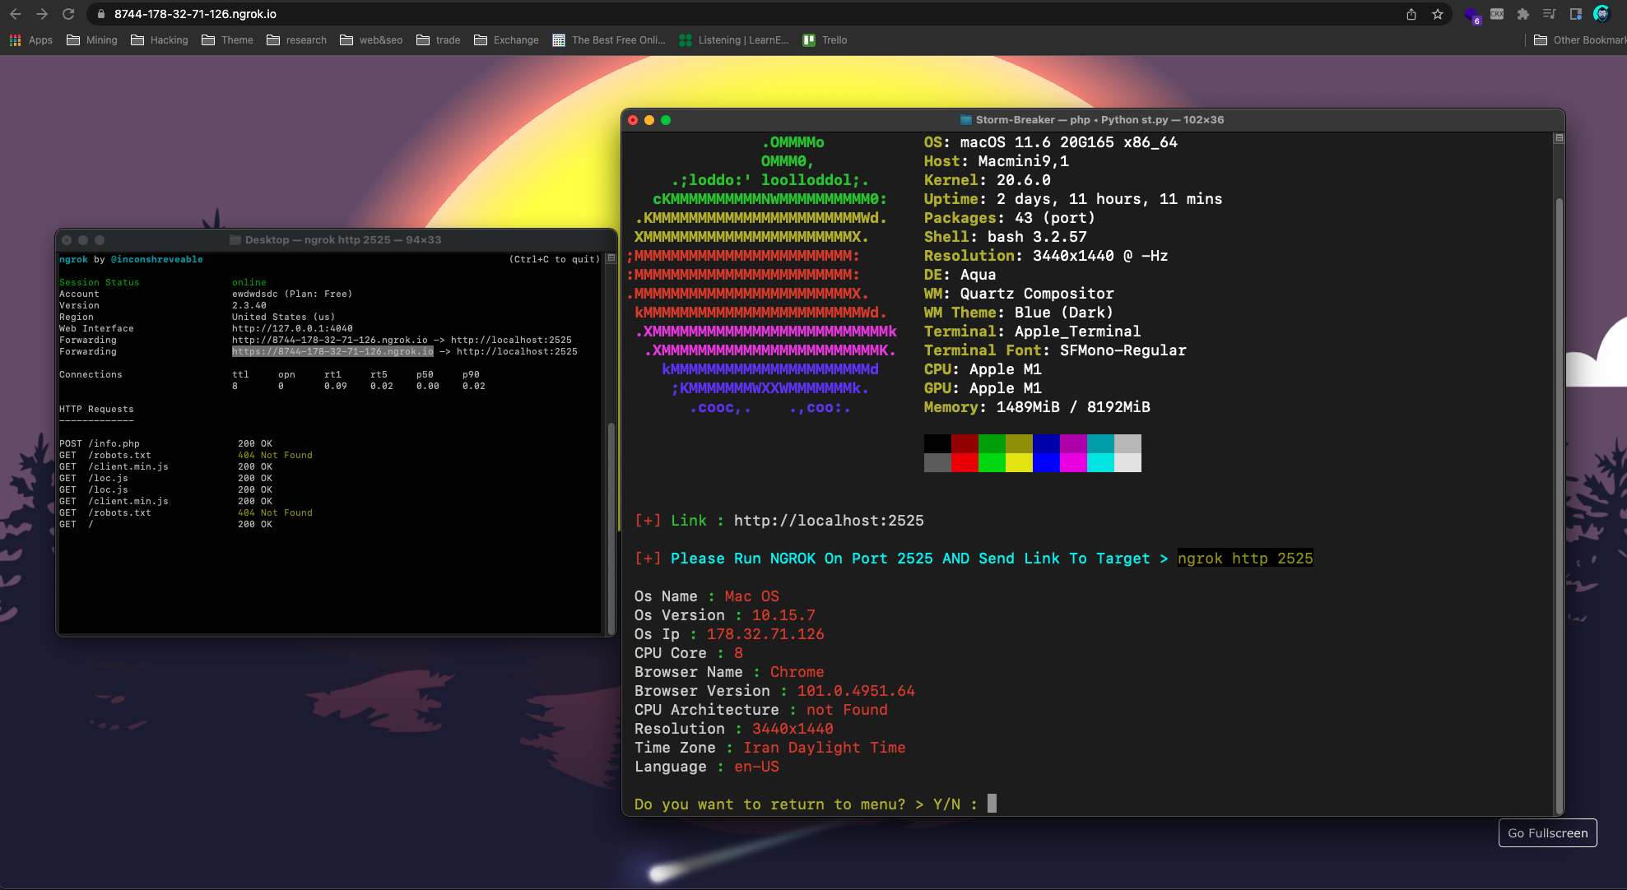Bookmark this page with the star icon
This screenshot has width=1627, height=890.
coord(1437,14)
